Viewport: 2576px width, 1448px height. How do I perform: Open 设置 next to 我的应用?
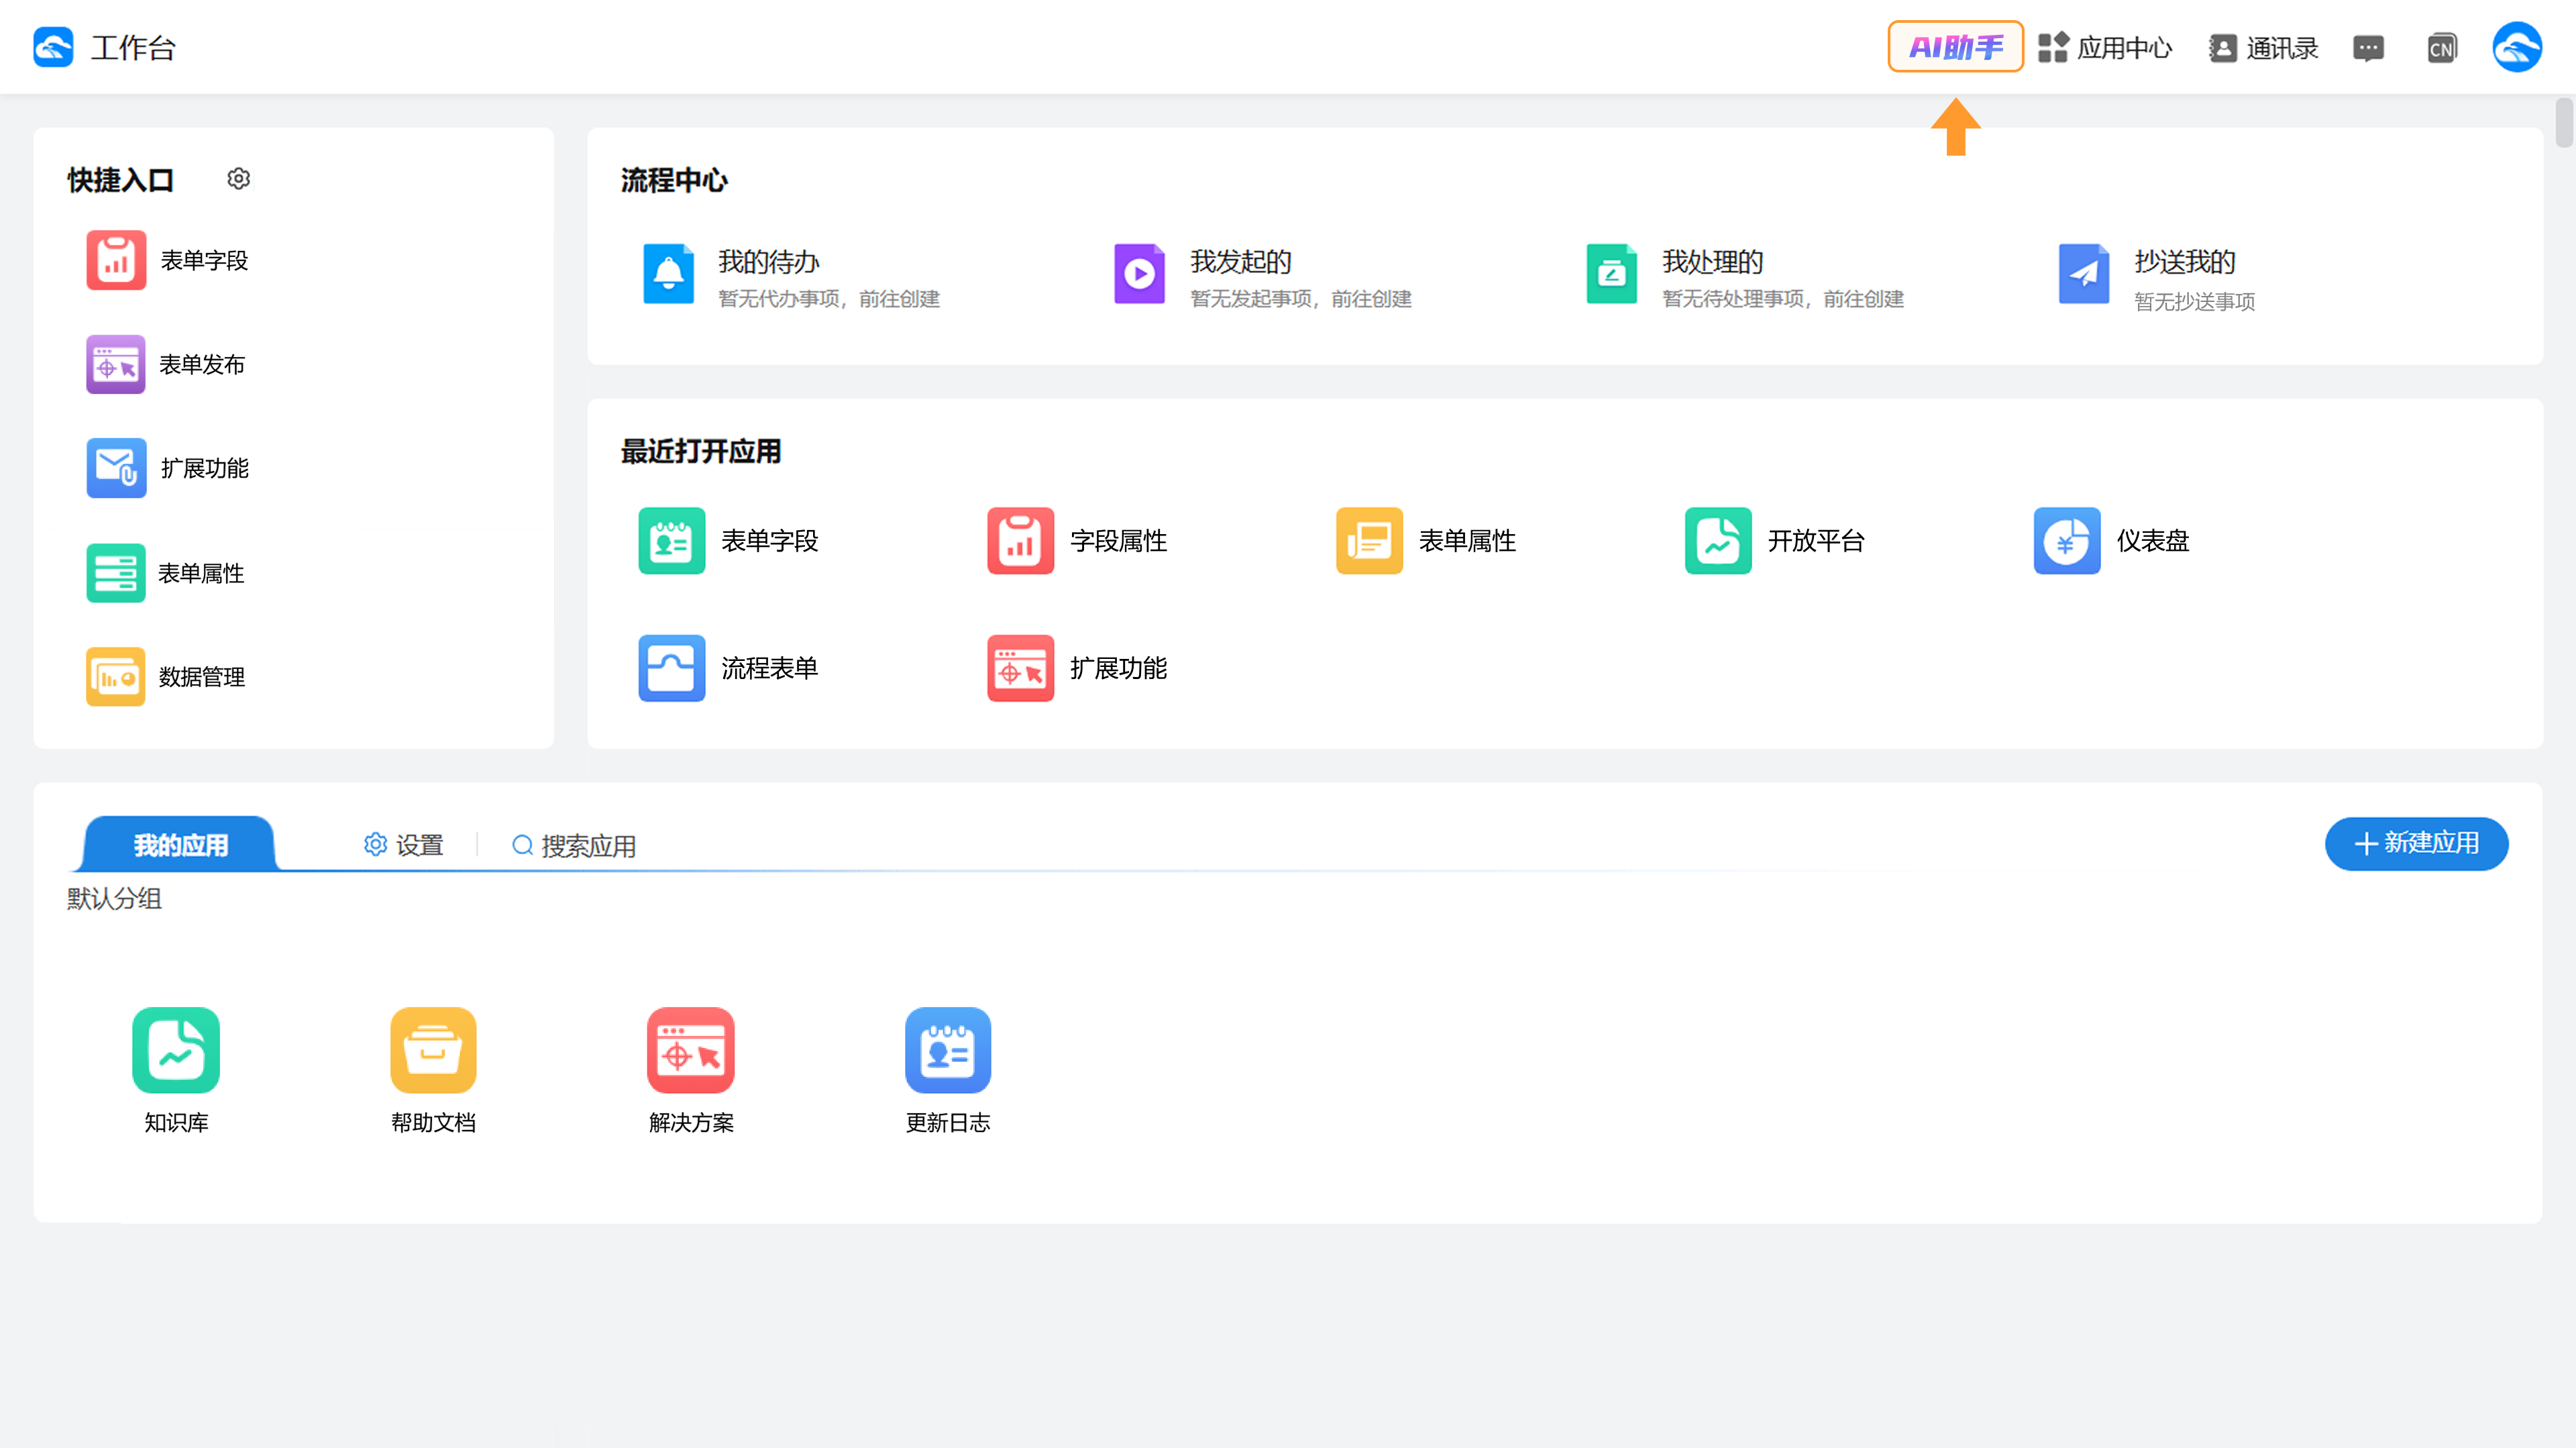404,845
